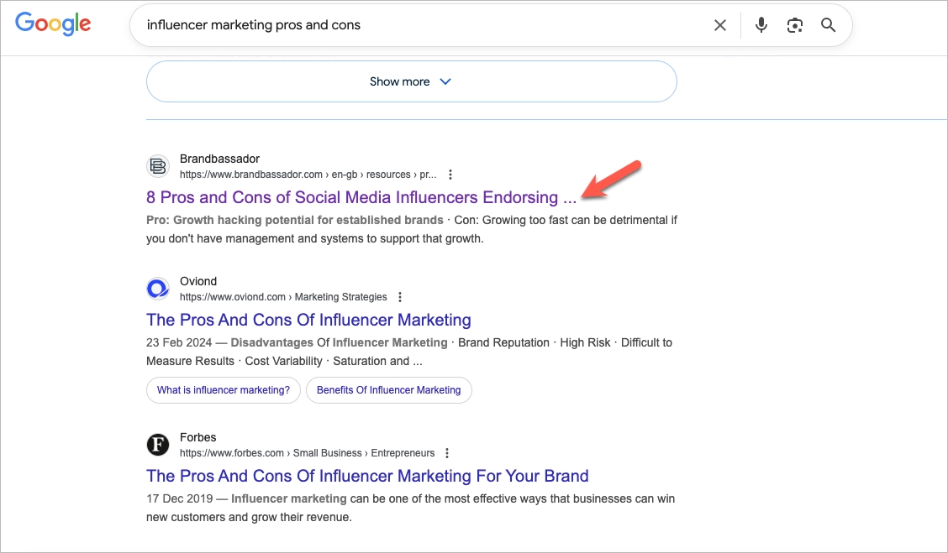Open the three-dot menu for the Forbes result
Screen dimensions: 948x553
coord(447,452)
